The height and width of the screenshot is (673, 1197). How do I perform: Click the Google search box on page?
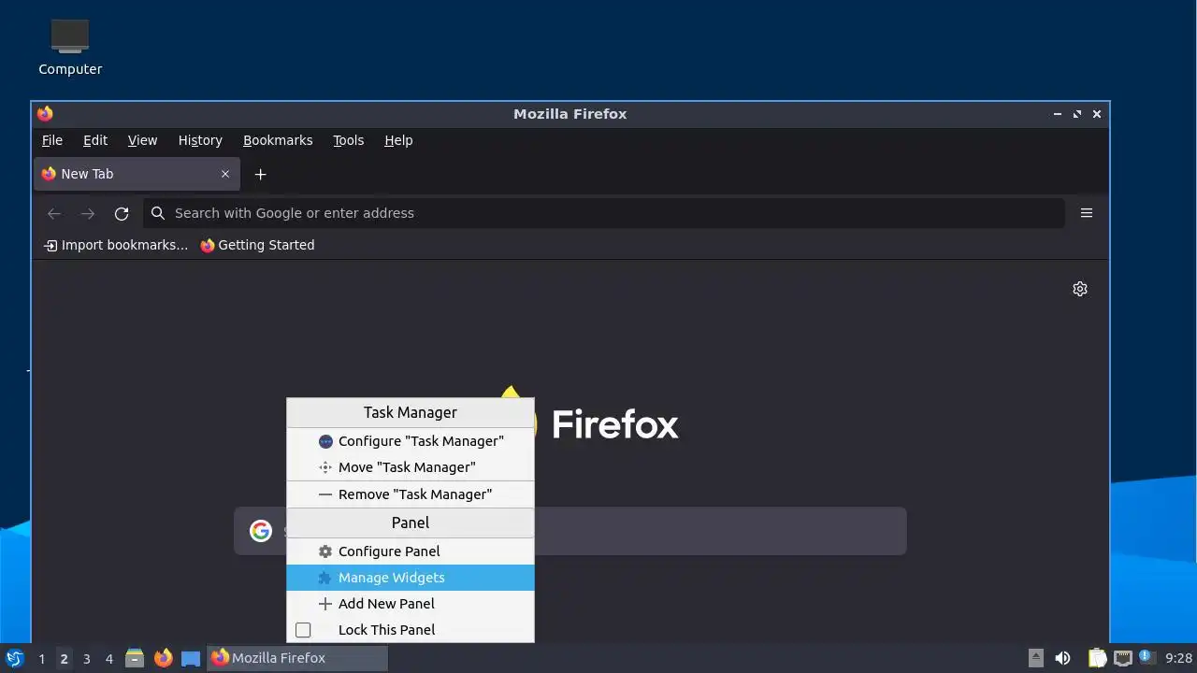coord(570,531)
